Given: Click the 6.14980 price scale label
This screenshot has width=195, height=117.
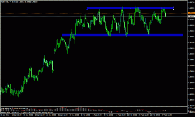Looking at the screenshot, I should coord(191,94).
